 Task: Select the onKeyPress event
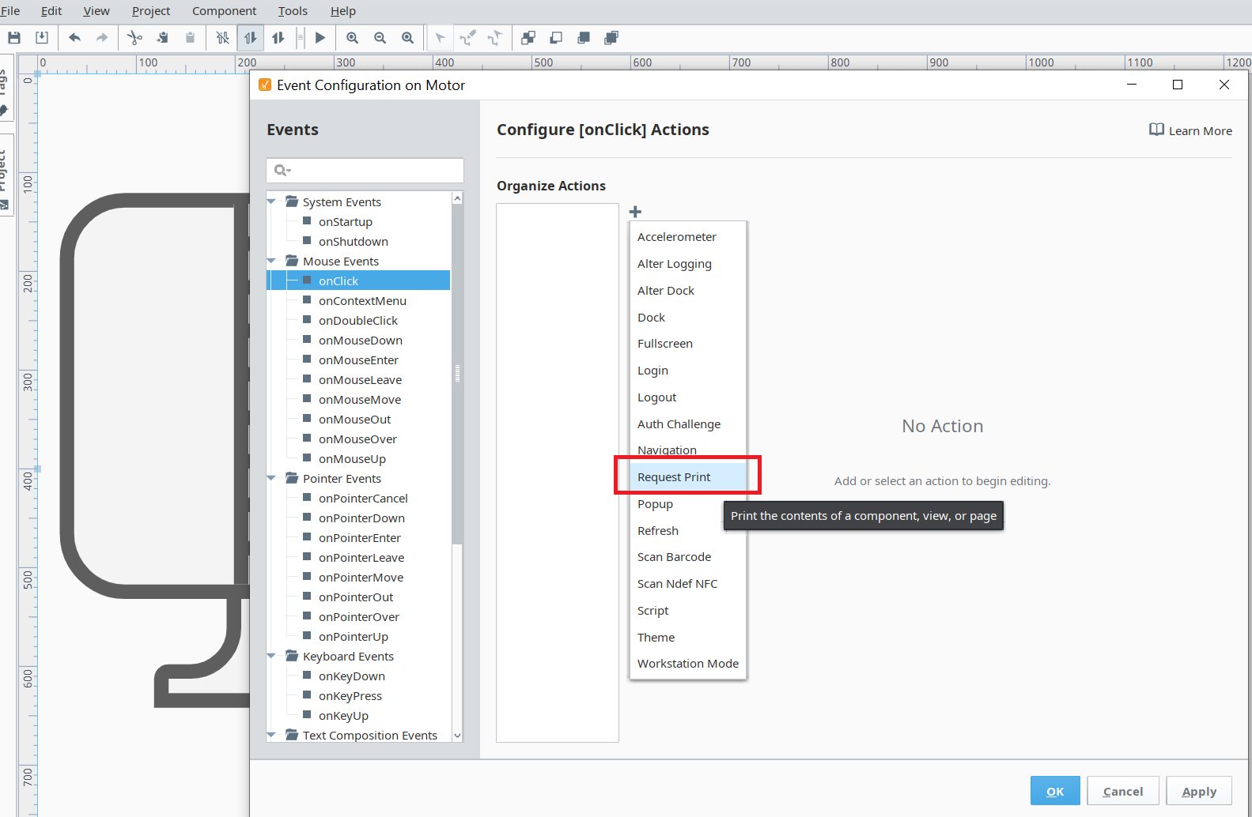(350, 696)
